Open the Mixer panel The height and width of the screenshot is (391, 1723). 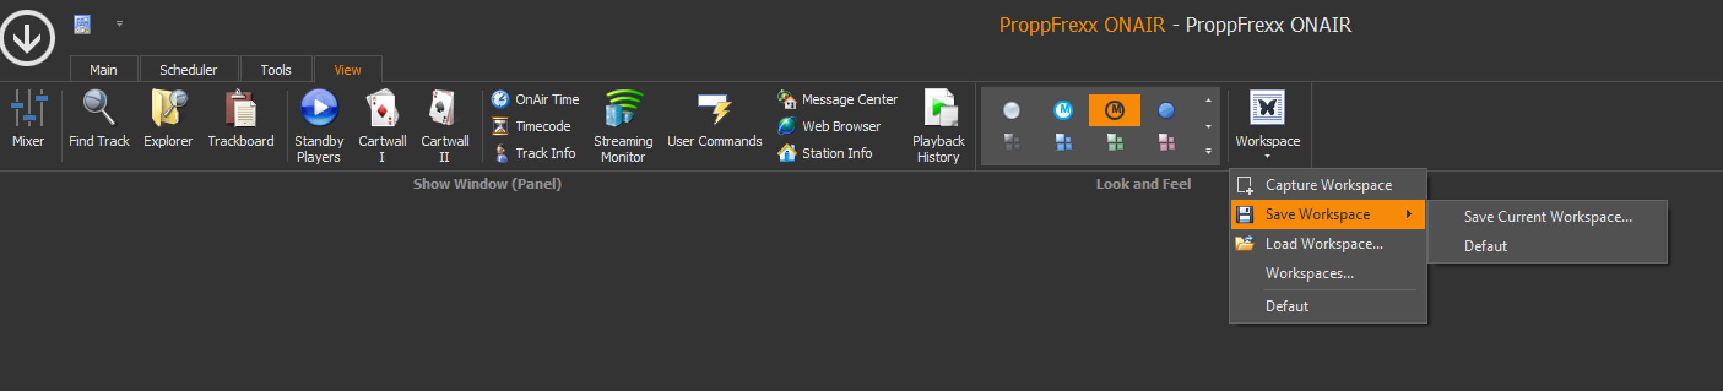[28, 119]
